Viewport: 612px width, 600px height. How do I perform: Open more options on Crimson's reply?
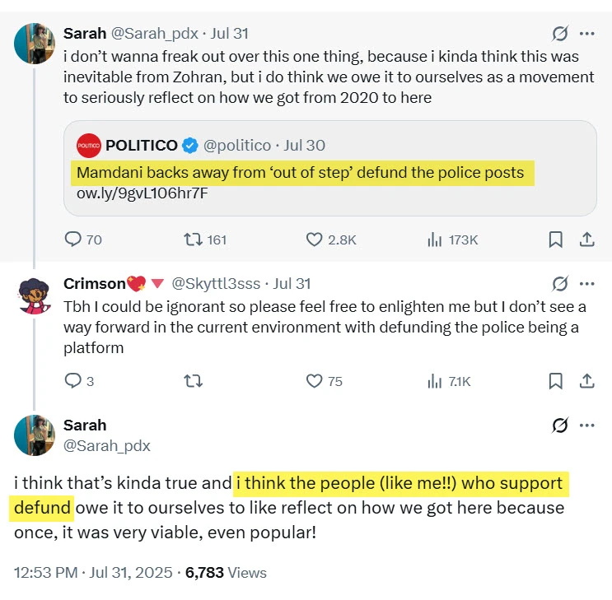pos(586,284)
